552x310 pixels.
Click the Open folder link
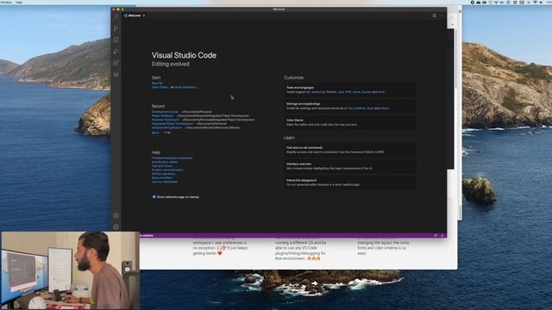pyautogui.click(x=160, y=87)
